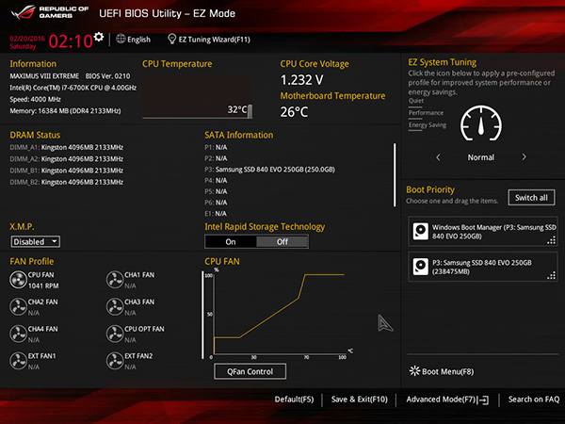Click the Switch all button
The image size is (565, 424).
[x=531, y=198]
